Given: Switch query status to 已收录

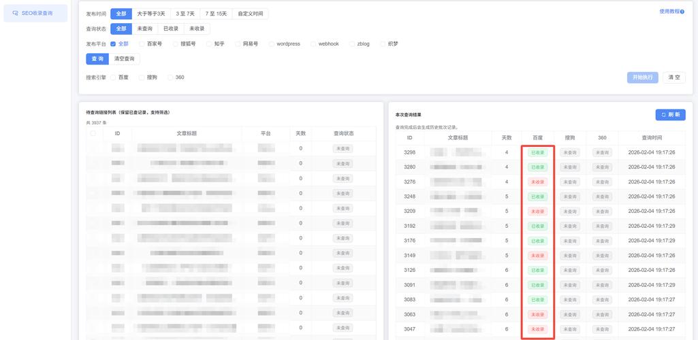Looking at the screenshot, I should (x=170, y=29).
